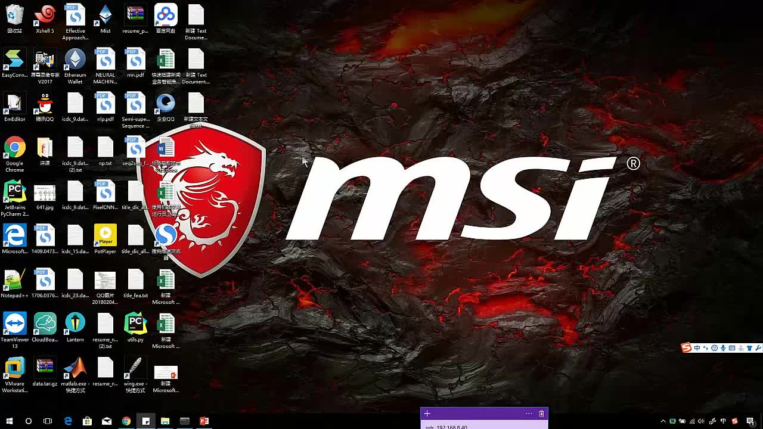Image resolution: width=763 pixels, height=429 pixels.
Task: Open the Sogou toolbar wrench settings
Action: tap(758, 348)
